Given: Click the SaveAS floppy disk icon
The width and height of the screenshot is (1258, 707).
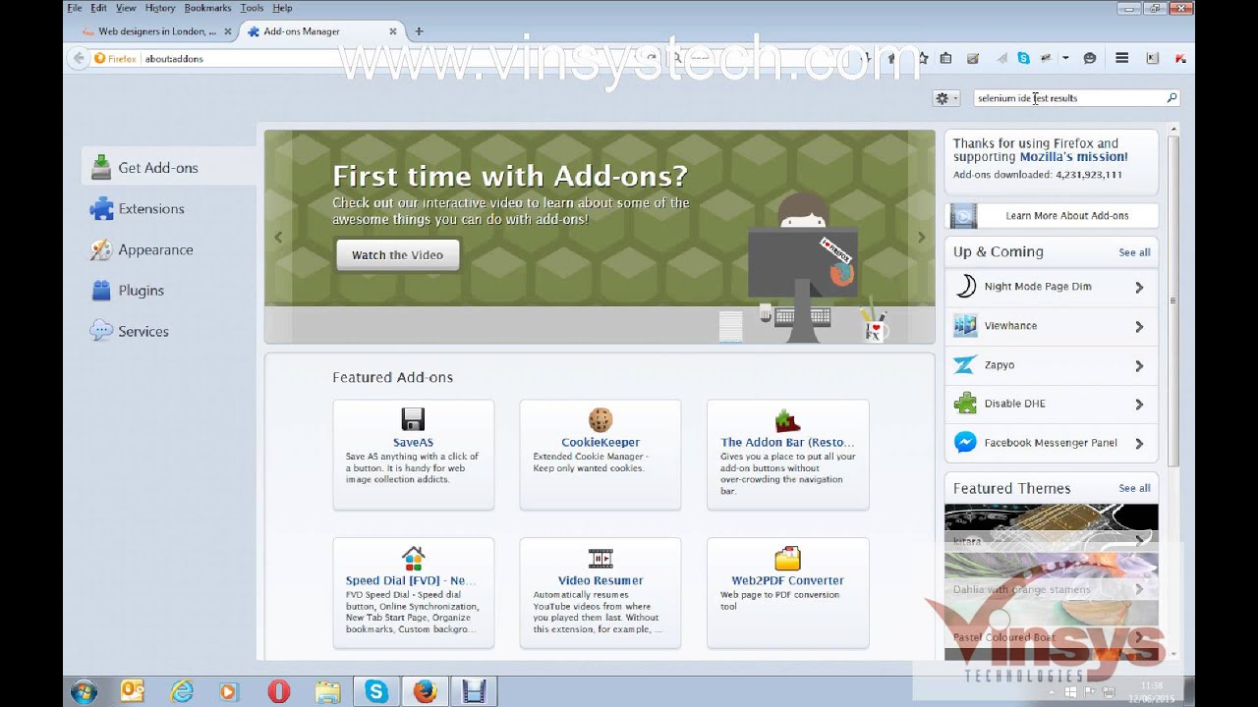Looking at the screenshot, I should tap(413, 419).
